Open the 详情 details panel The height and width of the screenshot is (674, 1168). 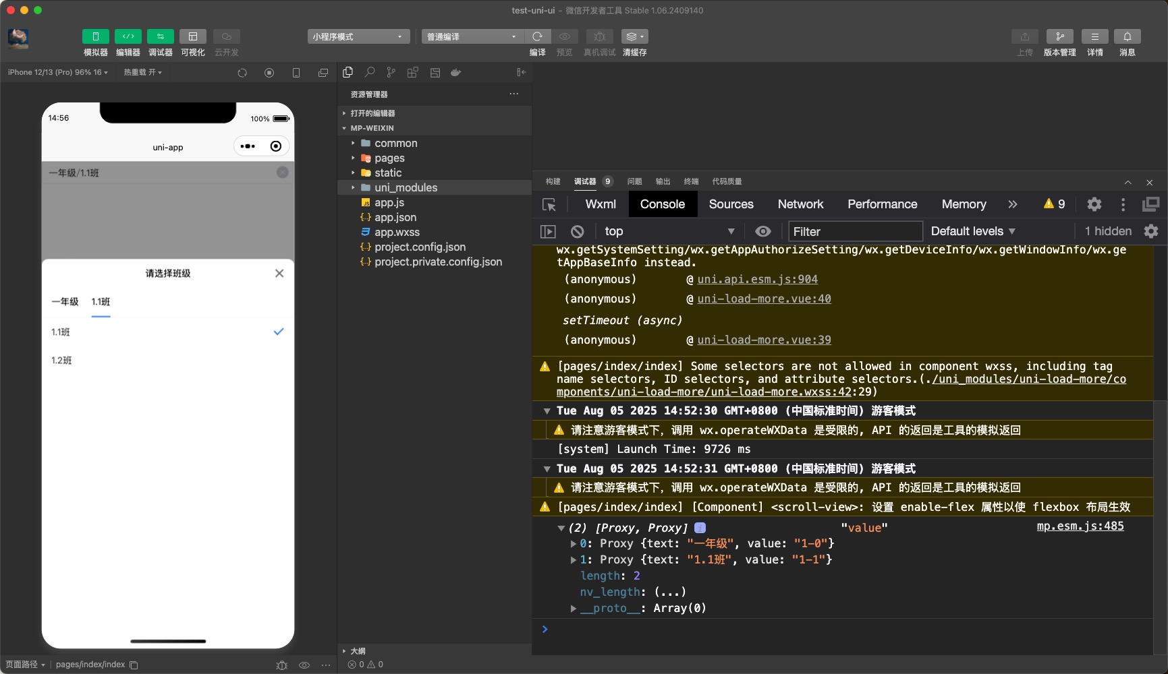1094,36
